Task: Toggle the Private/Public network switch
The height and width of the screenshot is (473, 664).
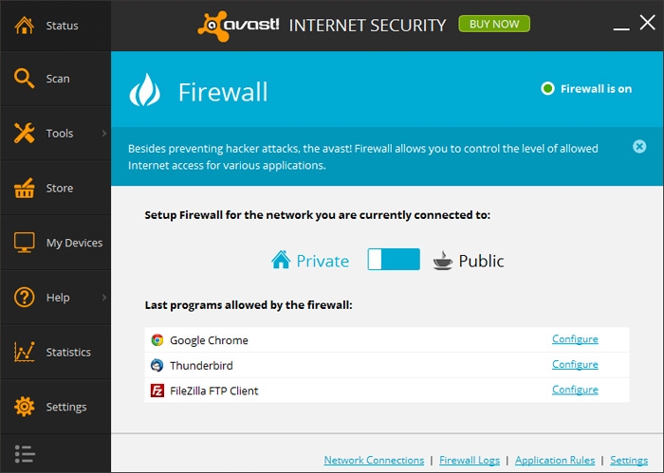Action: point(394,260)
